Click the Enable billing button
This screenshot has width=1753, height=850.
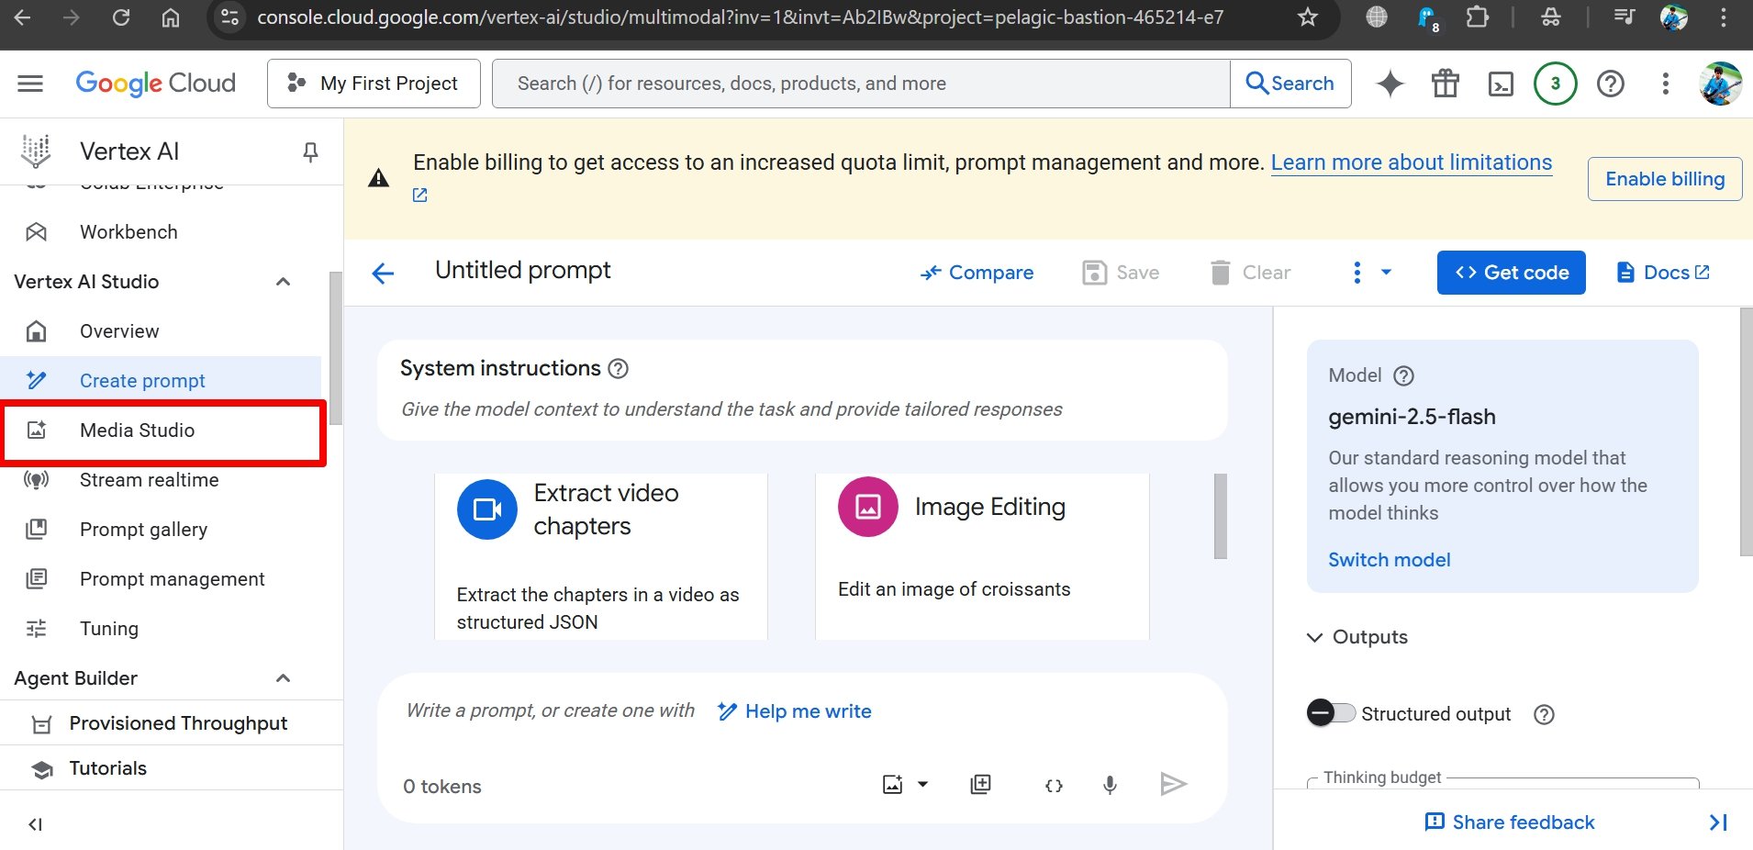pos(1665,179)
